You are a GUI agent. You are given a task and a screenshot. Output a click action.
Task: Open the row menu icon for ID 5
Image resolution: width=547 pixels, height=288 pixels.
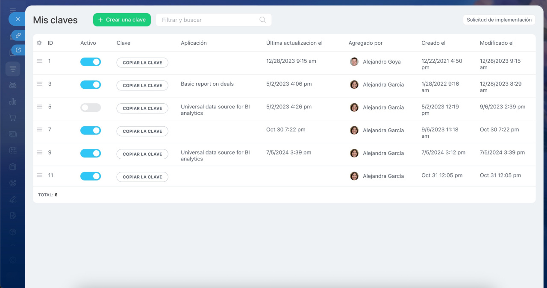[x=39, y=107]
